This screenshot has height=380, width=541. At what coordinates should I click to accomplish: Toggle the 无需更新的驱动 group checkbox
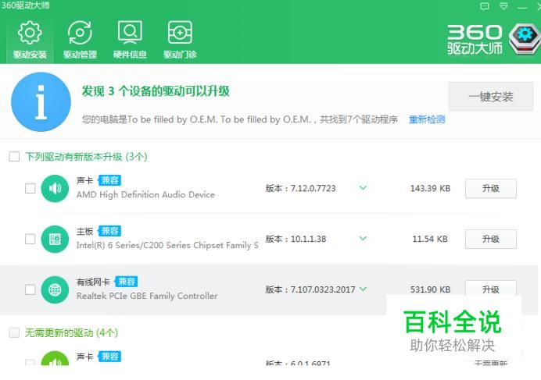coord(14,332)
